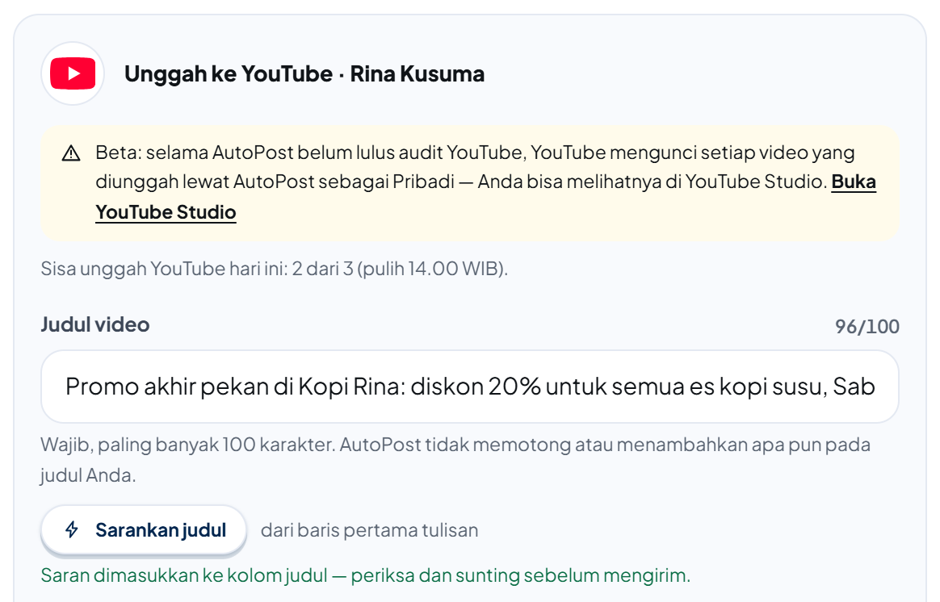Click the hint dari baris pertama tulisan

369,530
